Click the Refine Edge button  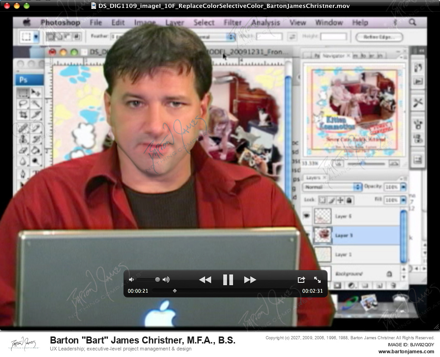379,37
